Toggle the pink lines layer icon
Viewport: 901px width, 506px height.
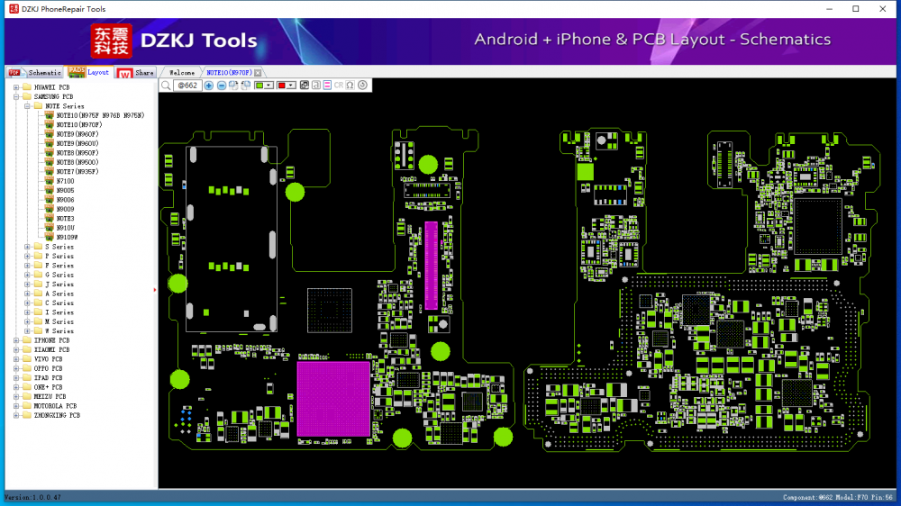click(x=327, y=86)
